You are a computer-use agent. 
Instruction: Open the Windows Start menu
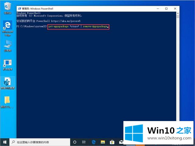5,142
